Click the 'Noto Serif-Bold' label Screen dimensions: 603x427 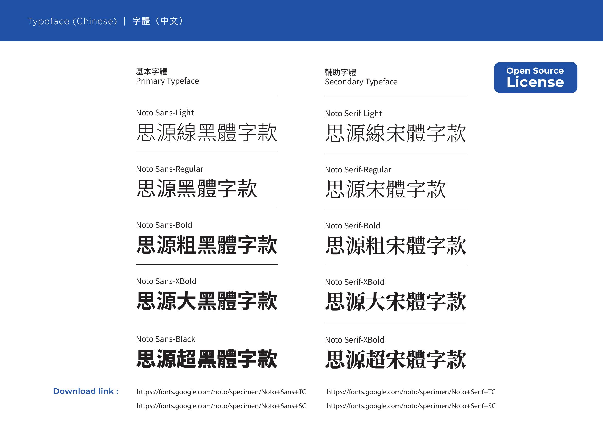tap(352, 226)
